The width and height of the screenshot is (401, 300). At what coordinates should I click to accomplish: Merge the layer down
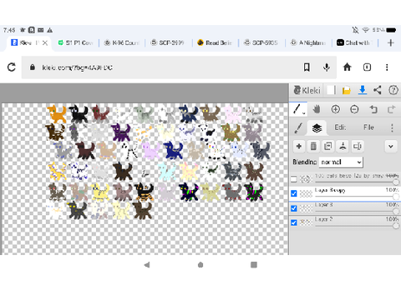point(343,146)
